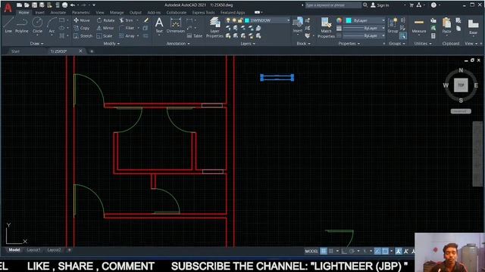This screenshot has height=272, width=485.
Task: Open Layer Properties manager
Action: coord(214,27)
